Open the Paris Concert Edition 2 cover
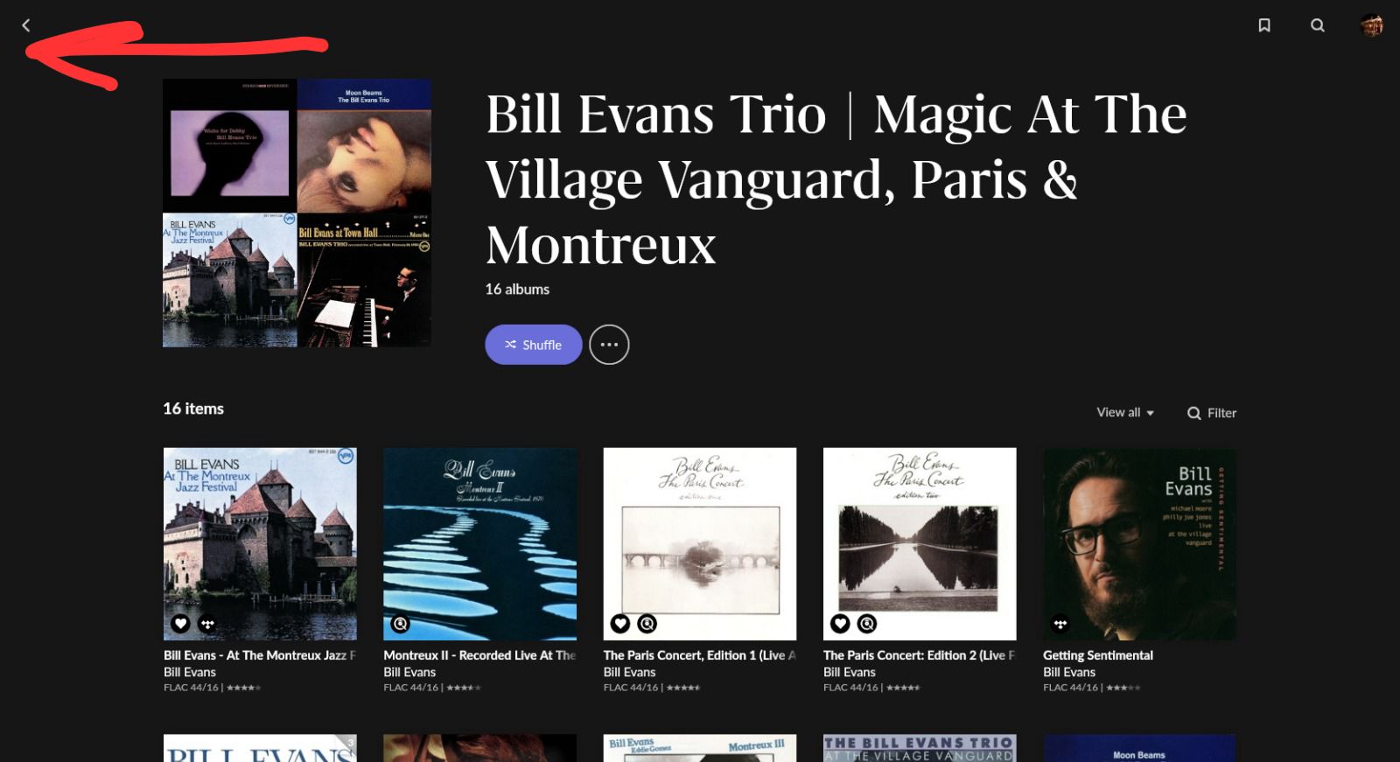The image size is (1400, 762). [x=920, y=544]
